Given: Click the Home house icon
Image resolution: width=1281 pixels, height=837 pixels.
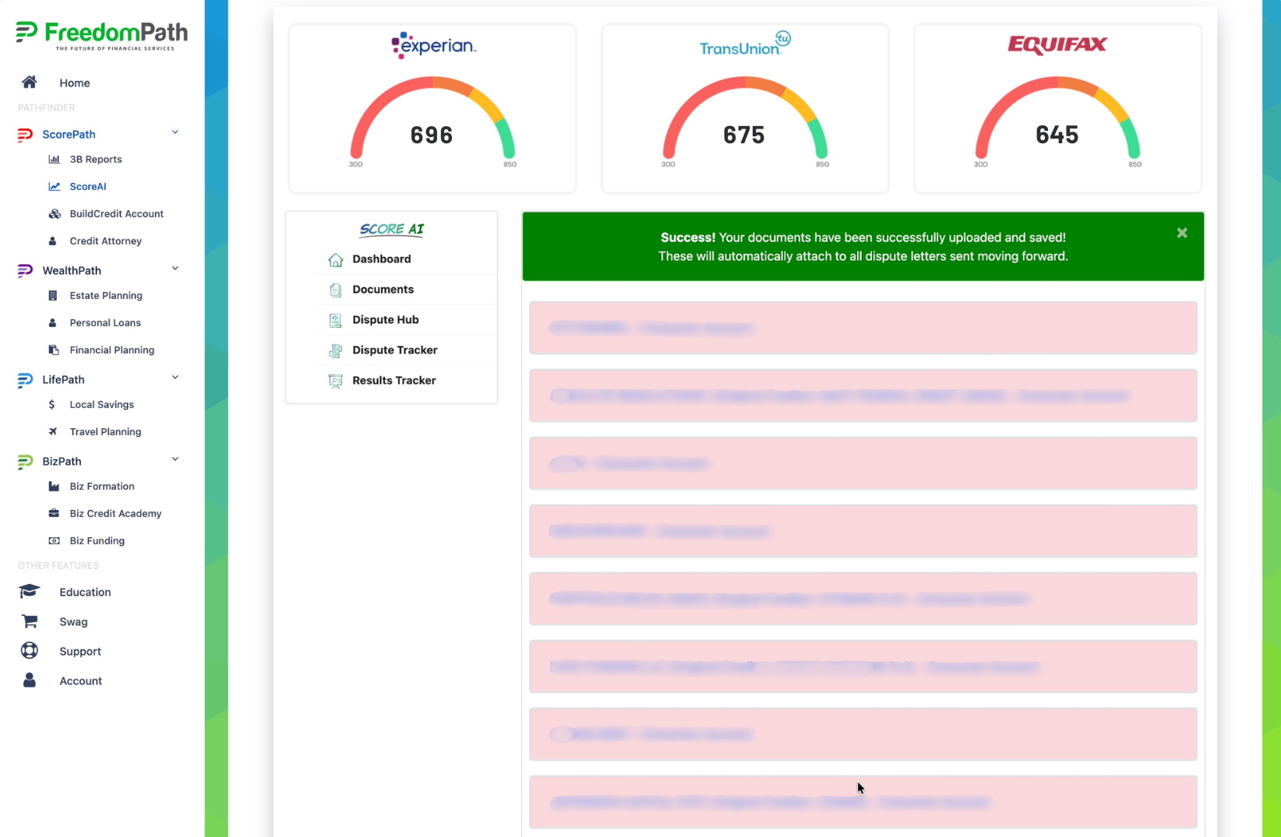Looking at the screenshot, I should [x=30, y=83].
